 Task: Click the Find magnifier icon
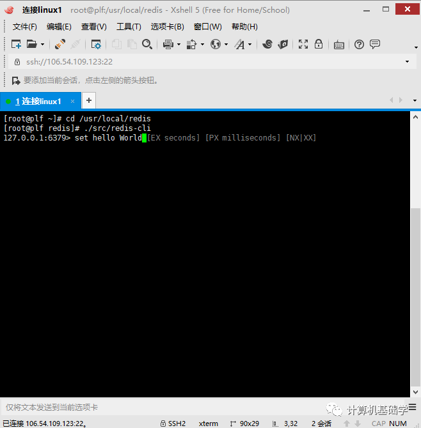point(147,44)
